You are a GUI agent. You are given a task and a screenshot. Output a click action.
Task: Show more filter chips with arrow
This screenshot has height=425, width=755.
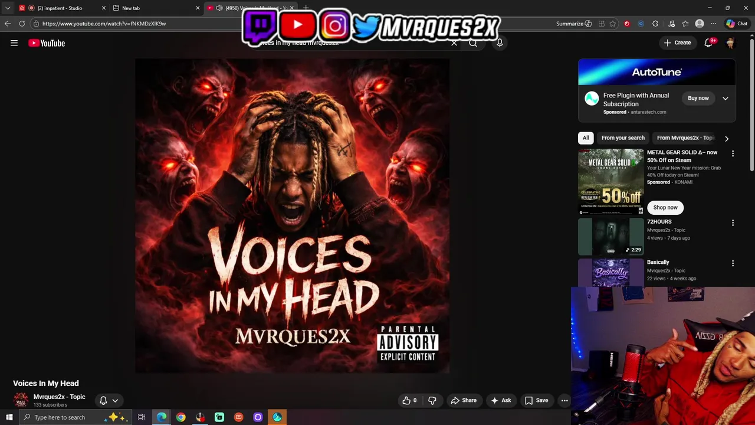(x=727, y=138)
